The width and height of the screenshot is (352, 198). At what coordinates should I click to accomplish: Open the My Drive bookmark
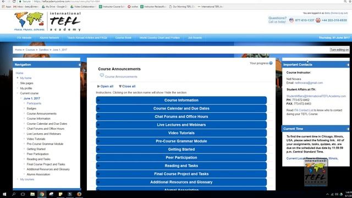(54, 7)
